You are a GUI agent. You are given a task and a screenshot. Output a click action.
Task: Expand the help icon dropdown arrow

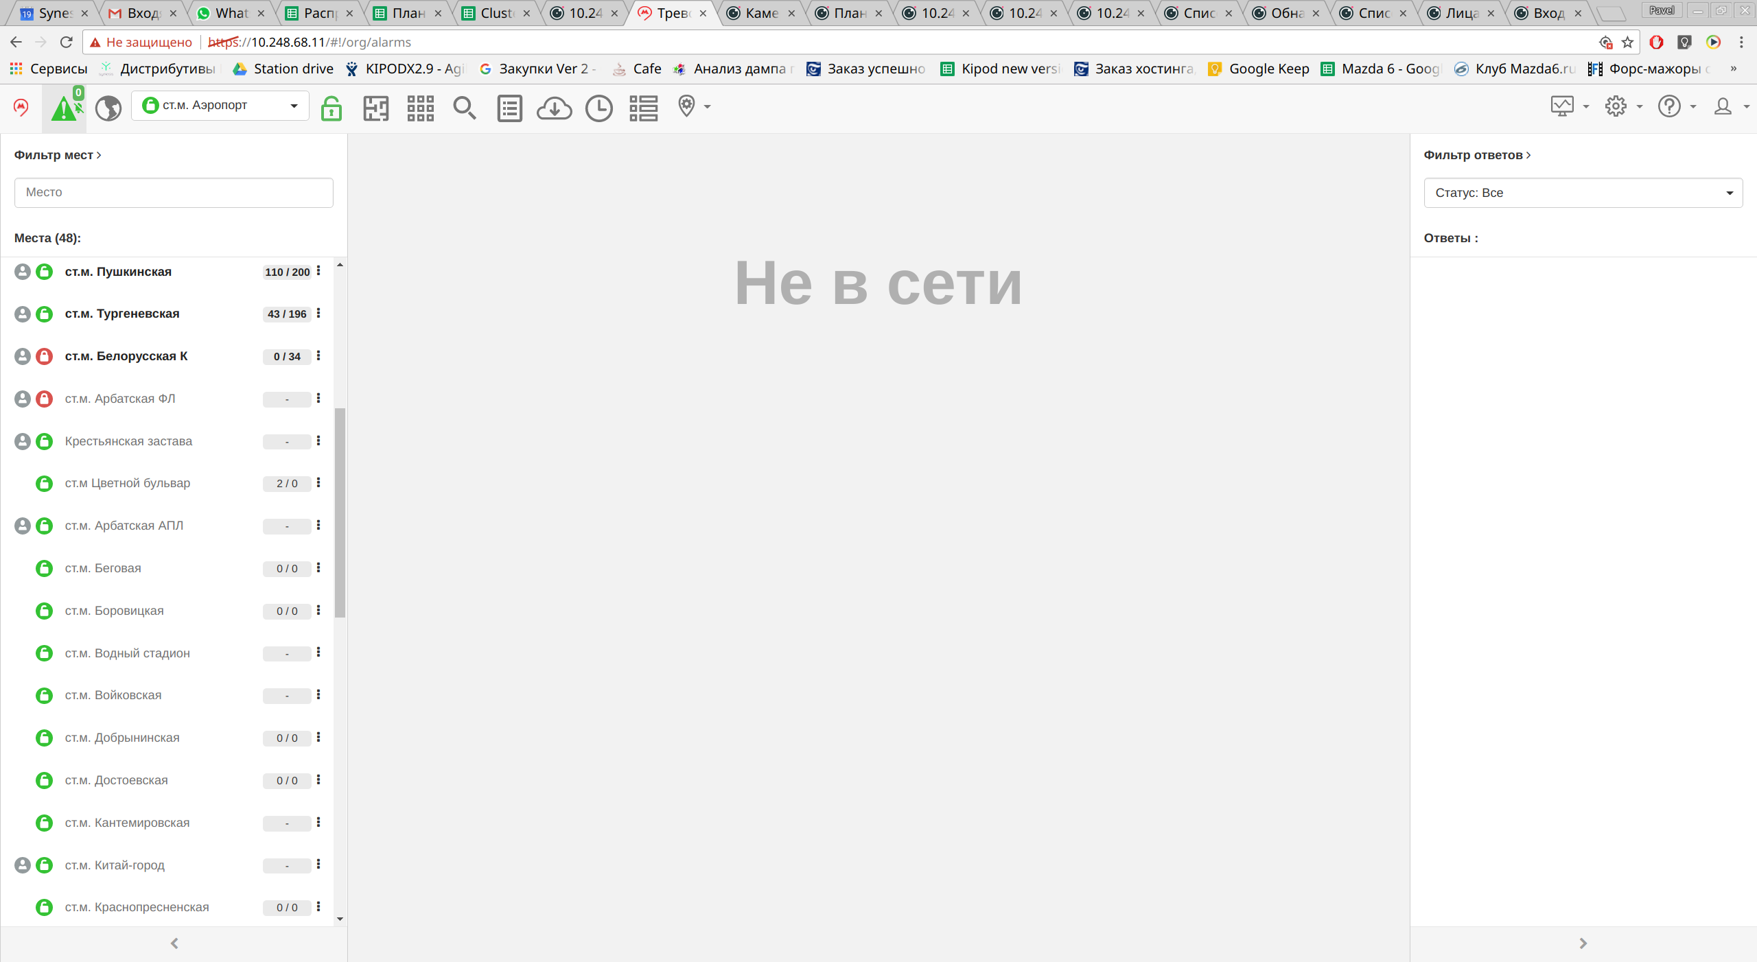1693,107
